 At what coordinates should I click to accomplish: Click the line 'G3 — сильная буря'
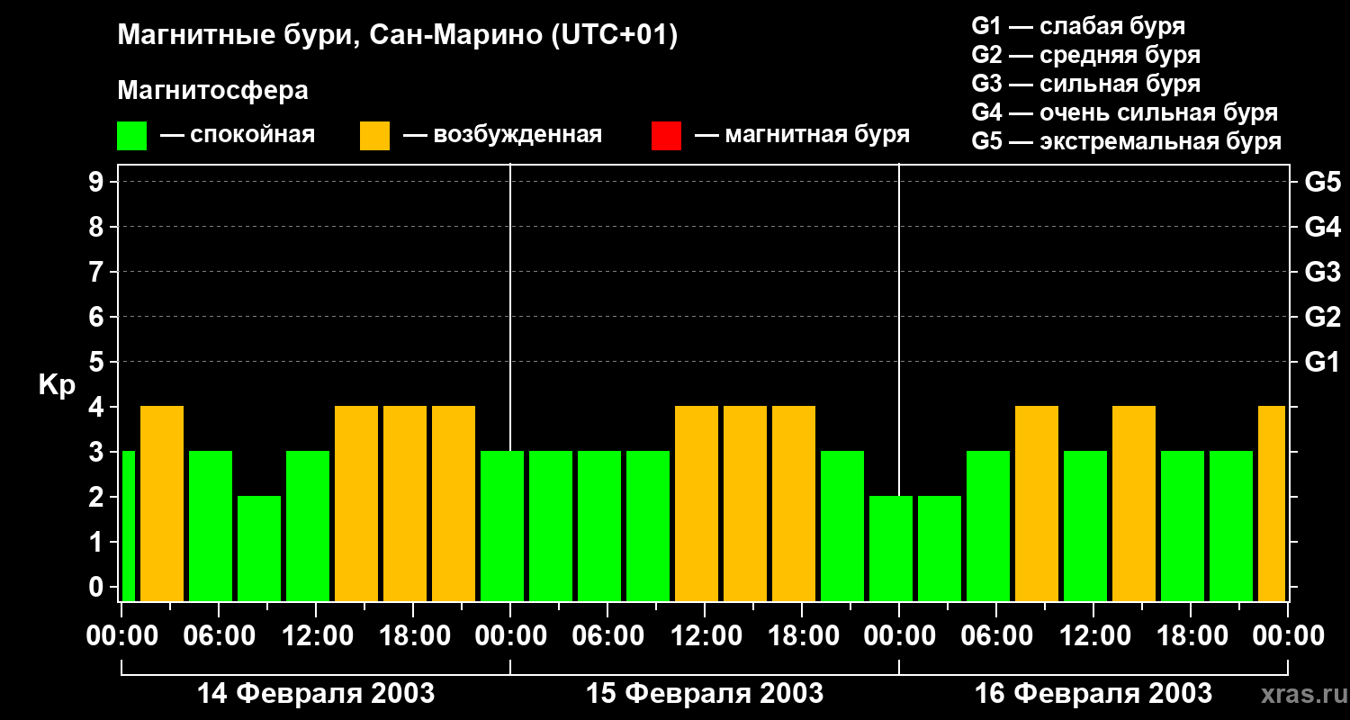pyautogui.click(x=1085, y=84)
